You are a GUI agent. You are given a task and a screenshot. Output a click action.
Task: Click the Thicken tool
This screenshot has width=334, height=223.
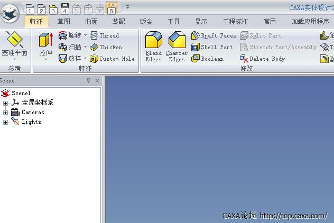tap(106, 47)
